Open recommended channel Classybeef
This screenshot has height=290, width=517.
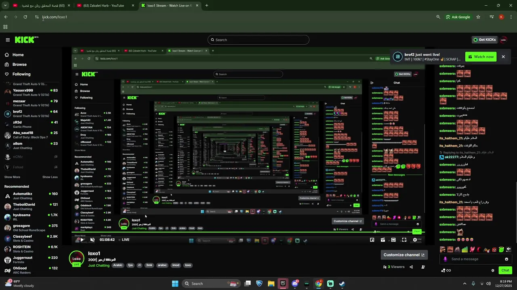[x=31, y=238]
